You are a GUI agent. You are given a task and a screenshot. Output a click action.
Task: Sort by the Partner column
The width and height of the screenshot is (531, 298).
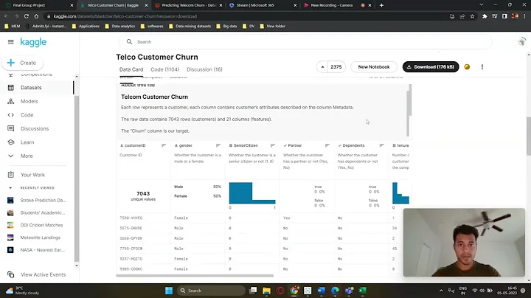coord(327,145)
